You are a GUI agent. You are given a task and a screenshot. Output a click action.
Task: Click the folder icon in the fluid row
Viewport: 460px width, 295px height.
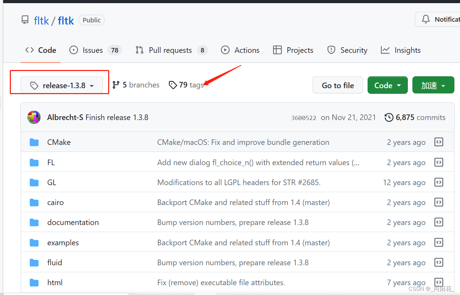34,262
